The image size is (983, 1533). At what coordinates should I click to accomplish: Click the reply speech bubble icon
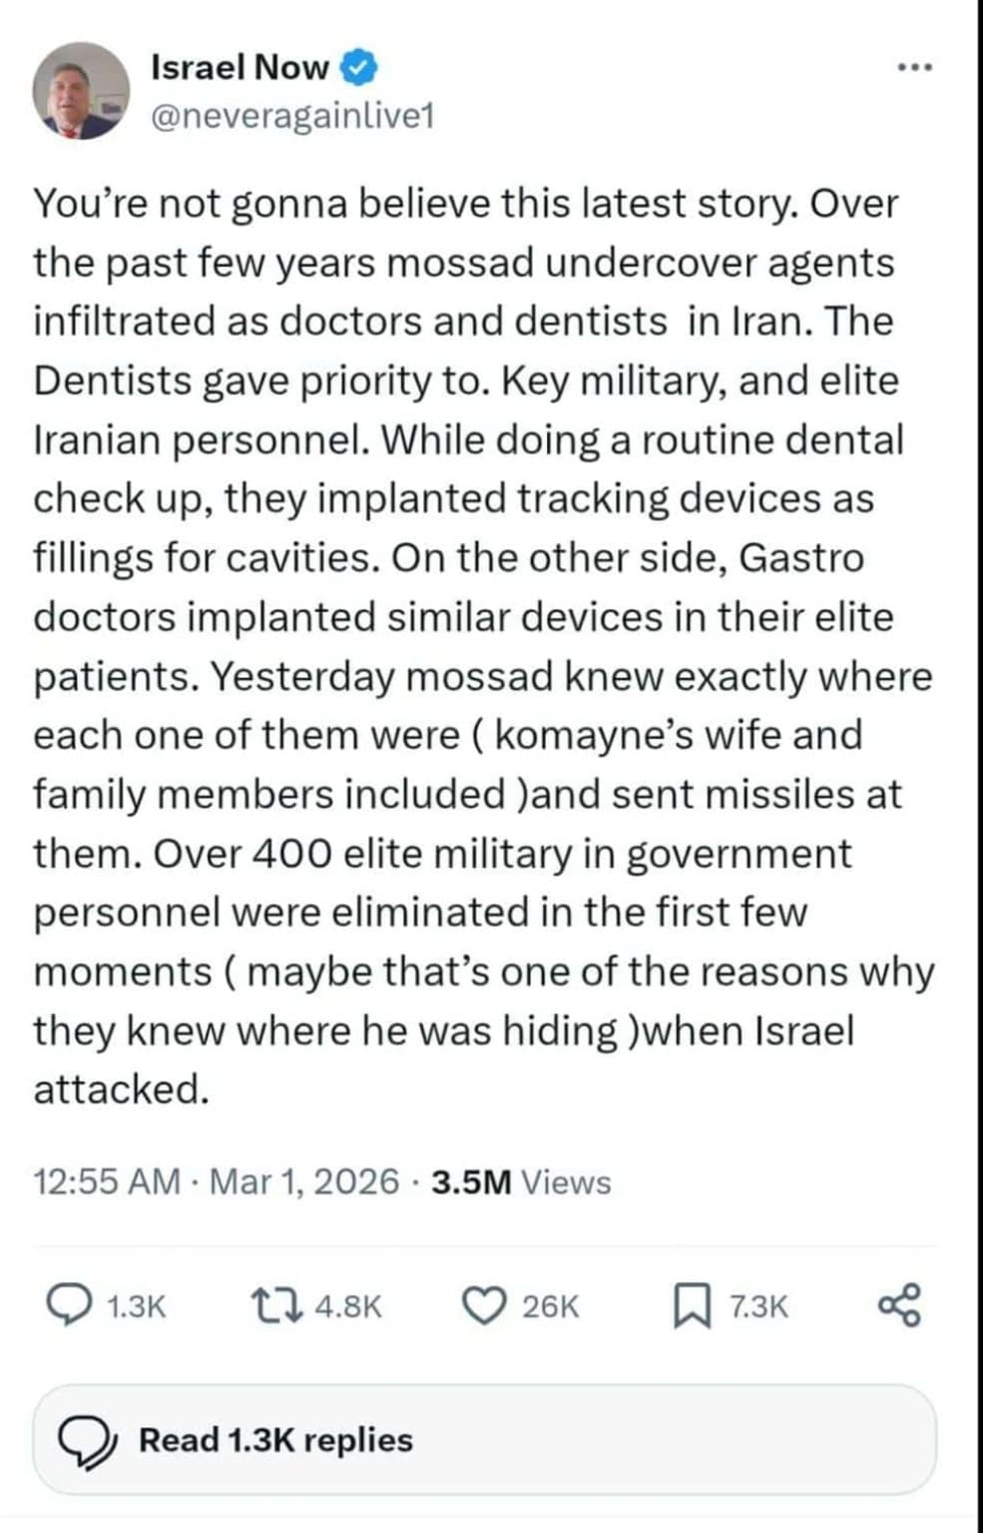tap(70, 1305)
